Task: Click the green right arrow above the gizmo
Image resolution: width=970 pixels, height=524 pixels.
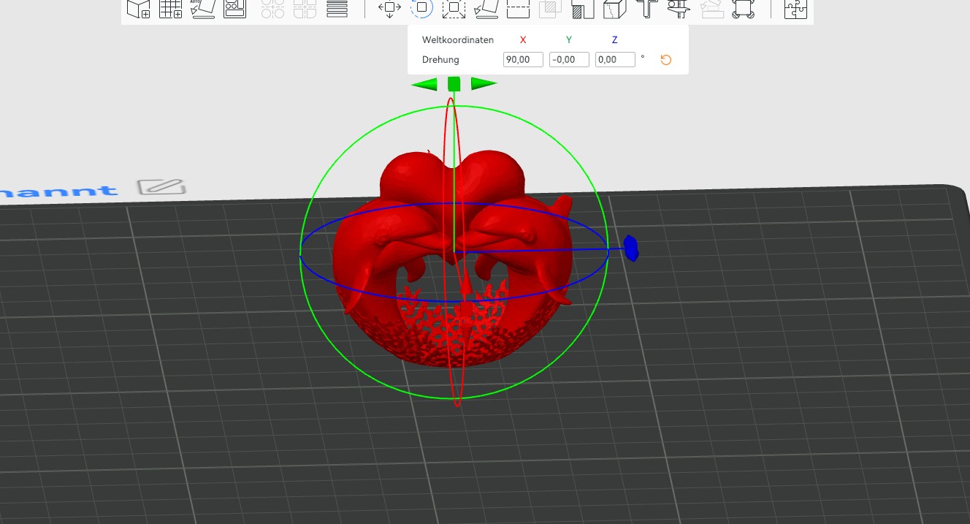Action: coord(484,84)
